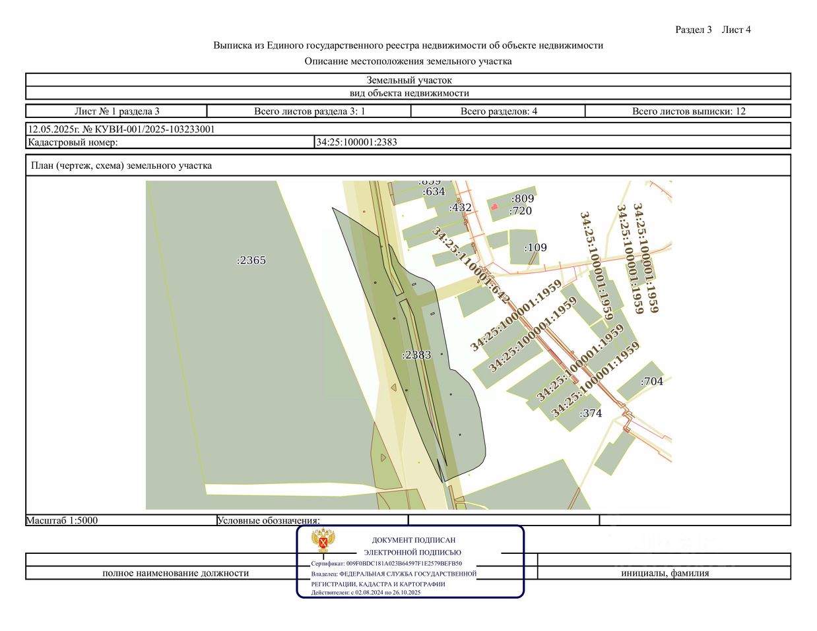Select the "Действителен:" validity dates line
Screen dimensions: 817x631
pyautogui.click(x=366, y=593)
